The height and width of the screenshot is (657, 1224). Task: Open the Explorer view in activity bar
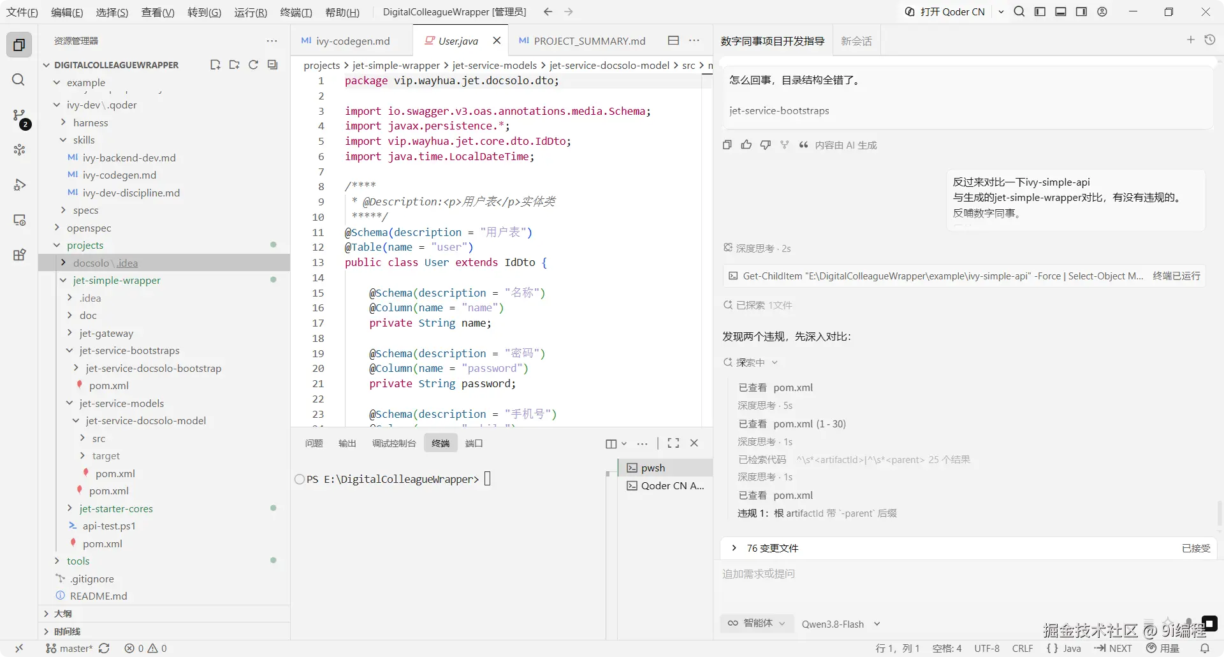tap(19, 45)
